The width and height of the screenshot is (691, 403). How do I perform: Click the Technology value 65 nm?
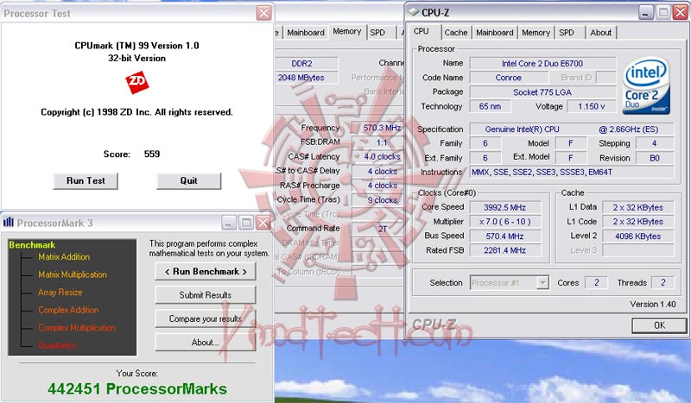pos(490,106)
